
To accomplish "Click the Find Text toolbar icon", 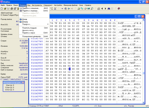I will [52, 9].
